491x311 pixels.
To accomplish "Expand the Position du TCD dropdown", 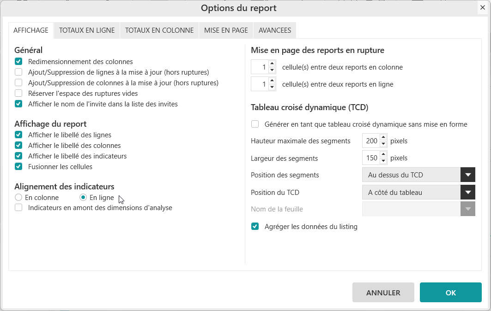I will pos(468,193).
